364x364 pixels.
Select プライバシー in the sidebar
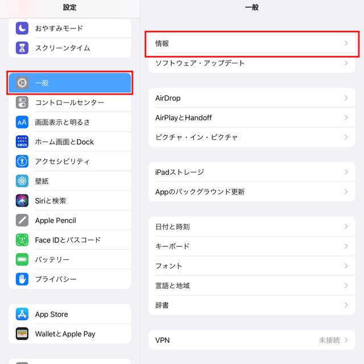pyautogui.click(x=70, y=279)
